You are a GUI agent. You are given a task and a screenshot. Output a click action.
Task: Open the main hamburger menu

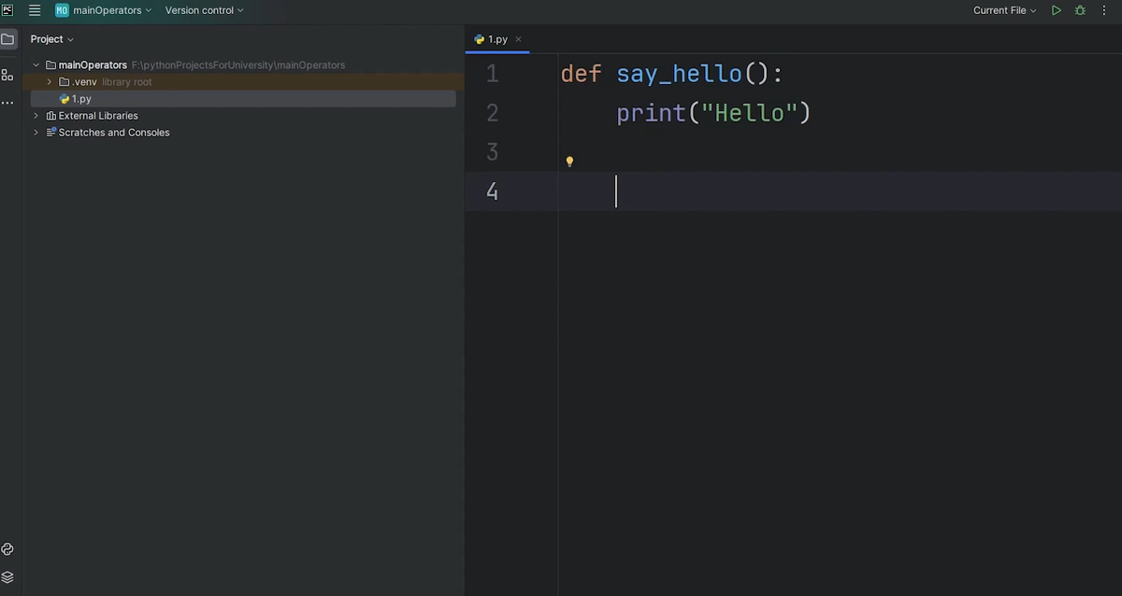tap(35, 10)
